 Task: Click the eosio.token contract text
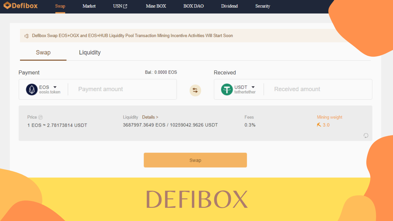click(x=50, y=92)
